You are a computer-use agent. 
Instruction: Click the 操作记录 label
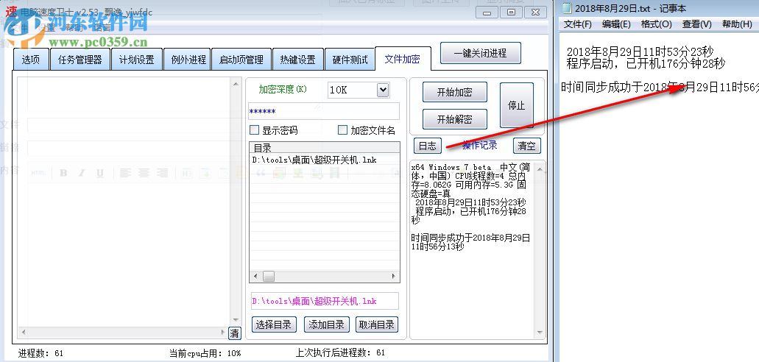480,145
